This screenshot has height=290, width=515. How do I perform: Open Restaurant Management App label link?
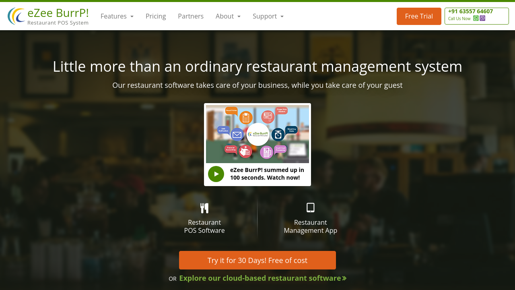pyautogui.click(x=311, y=226)
